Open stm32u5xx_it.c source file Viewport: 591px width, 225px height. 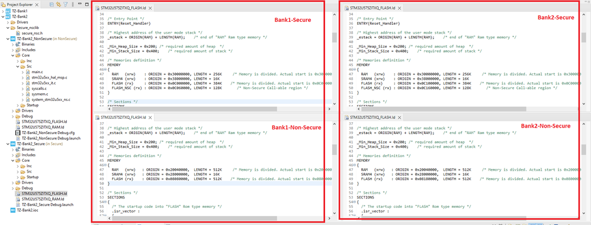(x=43, y=83)
